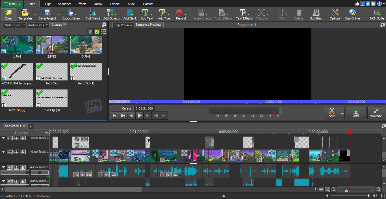Collapse Video Track 1 with triangle arrow

[x=3, y=152]
